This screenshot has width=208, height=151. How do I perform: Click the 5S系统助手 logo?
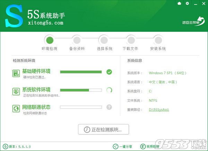(x=14, y=16)
